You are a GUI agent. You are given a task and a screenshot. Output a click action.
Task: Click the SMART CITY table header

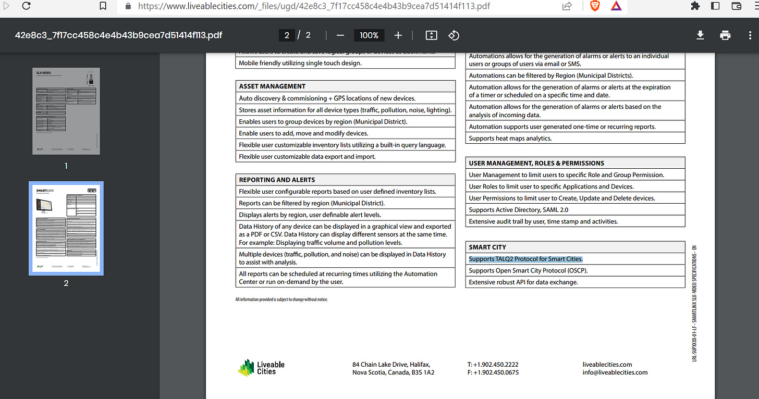coord(575,247)
